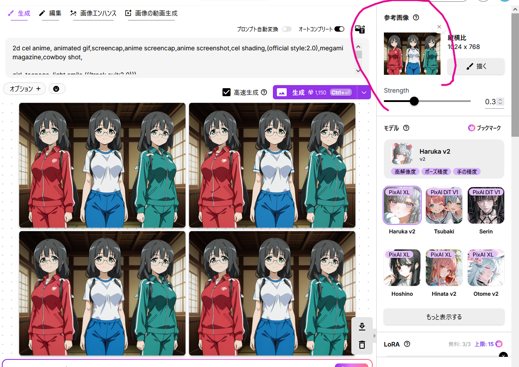Click the 描く draw button
The image size is (519, 367).
click(476, 66)
